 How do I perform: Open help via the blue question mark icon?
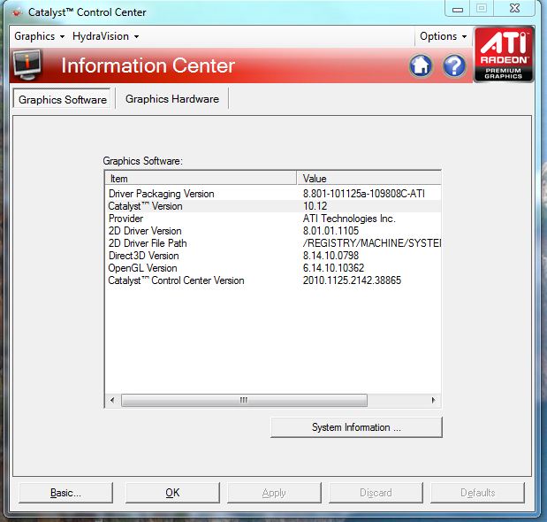click(x=454, y=65)
